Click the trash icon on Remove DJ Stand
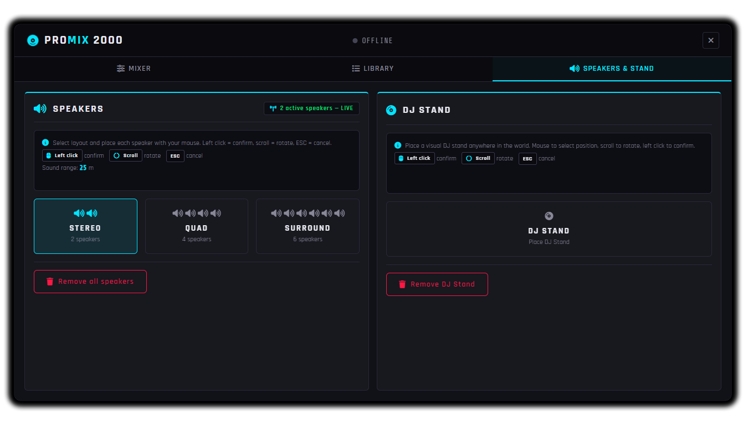 click(x=402, y=284)
